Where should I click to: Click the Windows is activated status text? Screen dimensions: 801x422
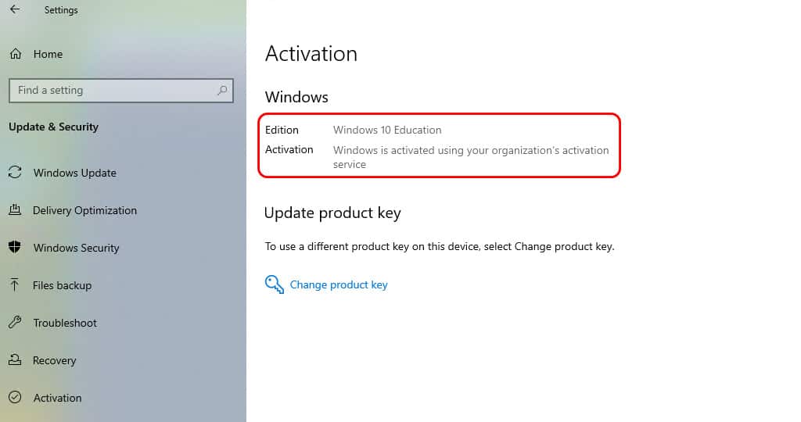[x=471, y=157]
